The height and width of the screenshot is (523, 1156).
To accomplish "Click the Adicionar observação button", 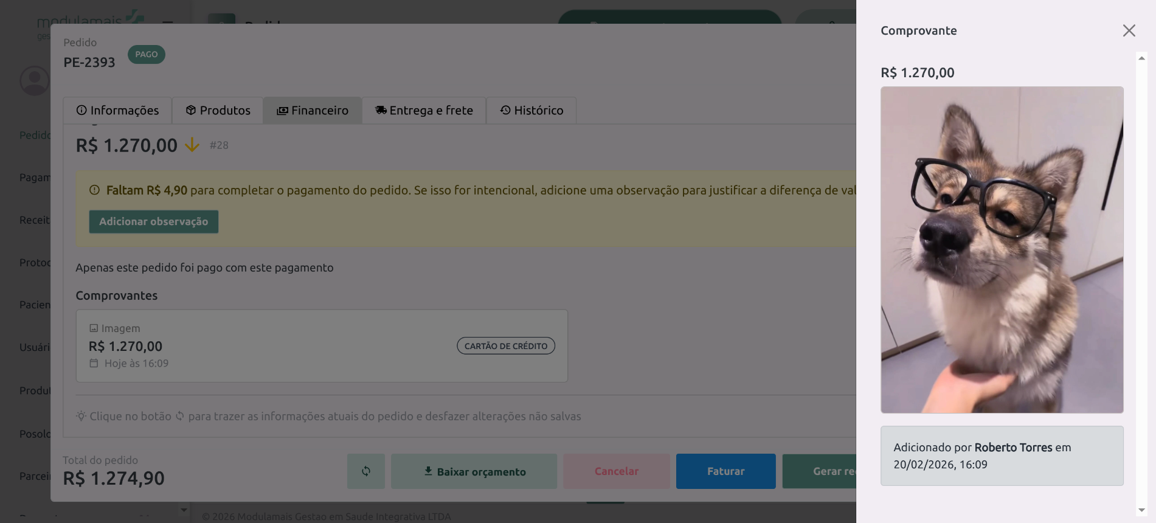I will [154, 222].
